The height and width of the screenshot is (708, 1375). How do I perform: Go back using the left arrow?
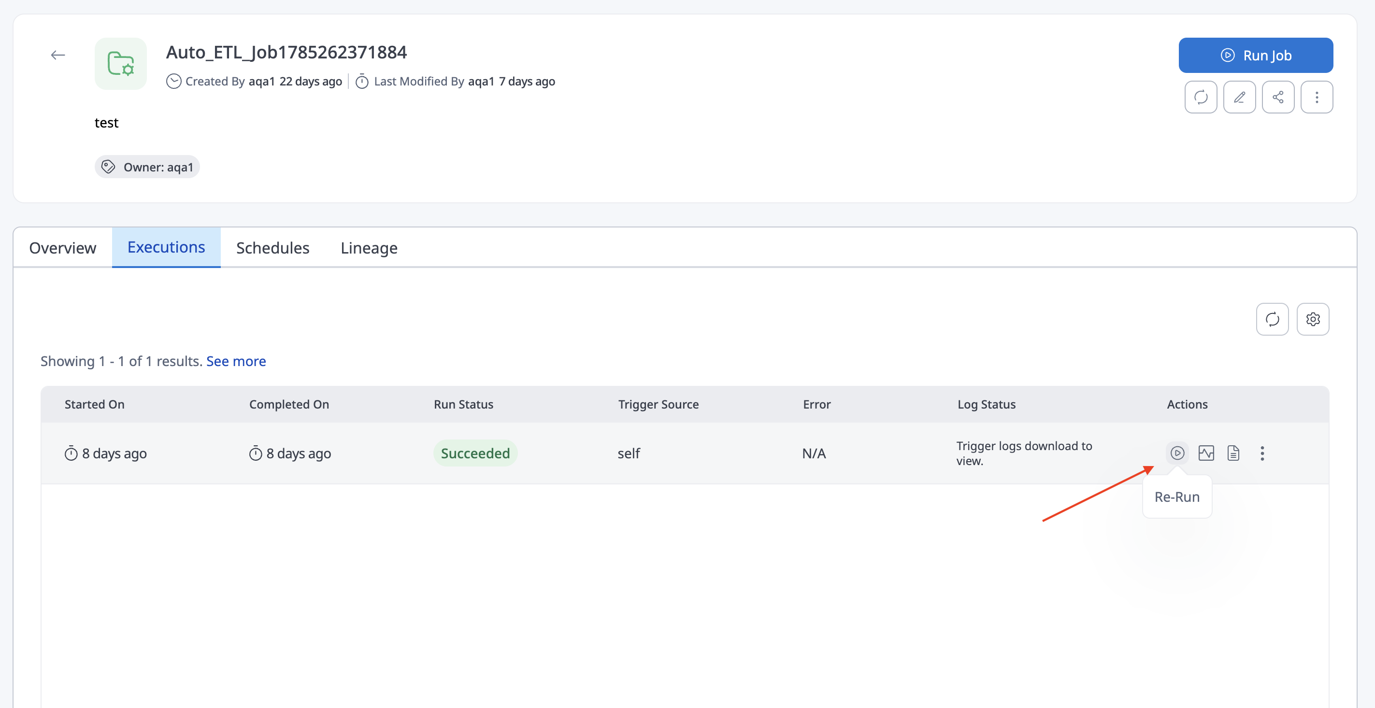click(x=57, y=55)
